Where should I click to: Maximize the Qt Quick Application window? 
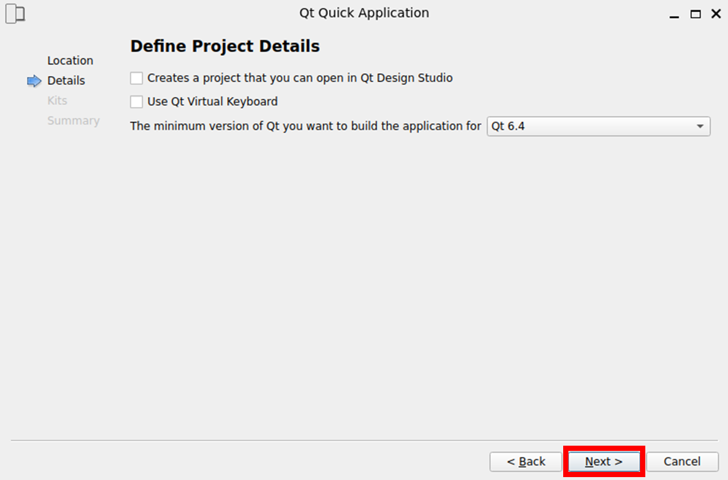click(695, 15)
